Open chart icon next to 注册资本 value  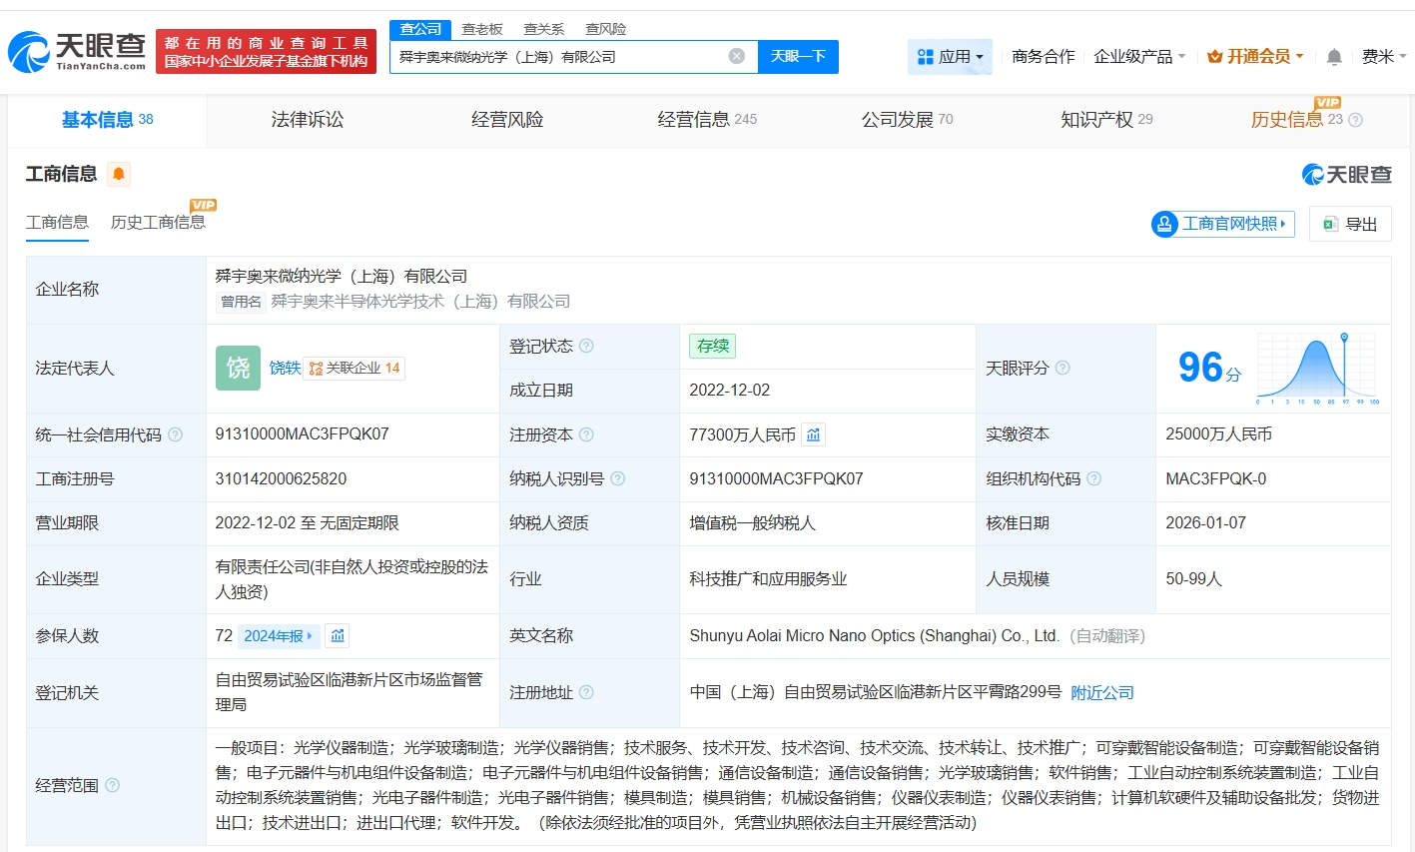tap(814, 434)
